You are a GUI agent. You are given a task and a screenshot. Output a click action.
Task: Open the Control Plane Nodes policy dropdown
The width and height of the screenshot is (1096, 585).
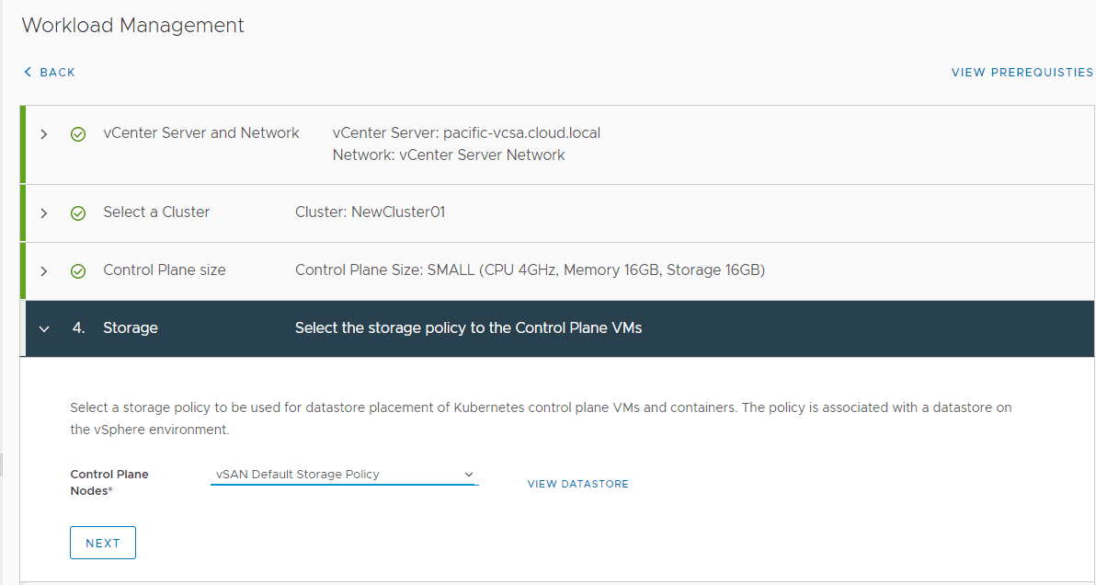point(342,475)
